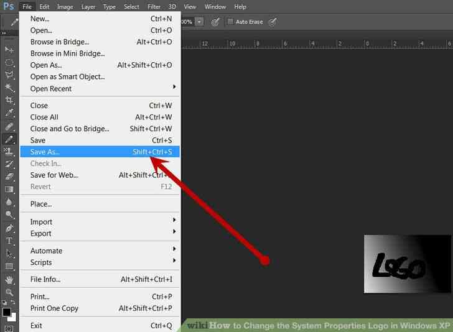The height and width of the screenshot is (332, 453).
Task: Choose Save for Web...
Action: (100, 175)
